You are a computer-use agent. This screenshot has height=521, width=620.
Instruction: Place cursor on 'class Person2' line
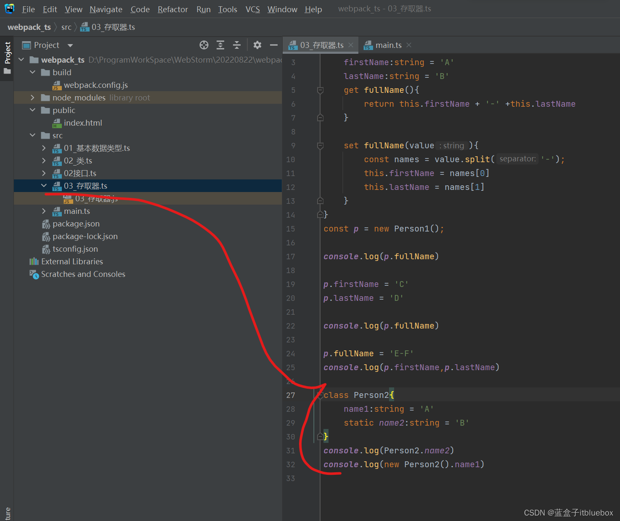coord(359,395)
